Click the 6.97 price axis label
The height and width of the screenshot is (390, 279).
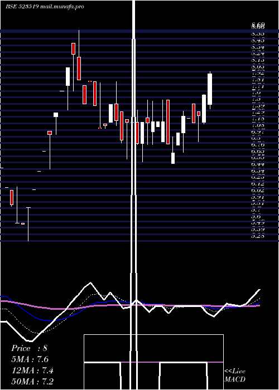click(258, 131)
